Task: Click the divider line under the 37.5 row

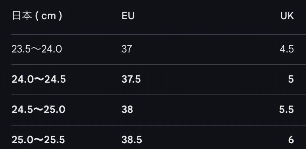Action: pyautogui.click(x=159, y=95)
